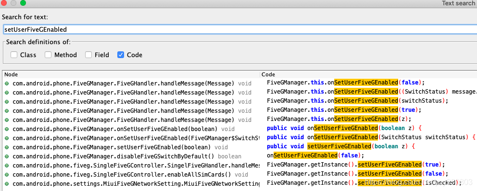Select handleMessage(Message) node paired with onSetUserFiveGEnabled(z);

pyautogui.click(x=132, y=119)
